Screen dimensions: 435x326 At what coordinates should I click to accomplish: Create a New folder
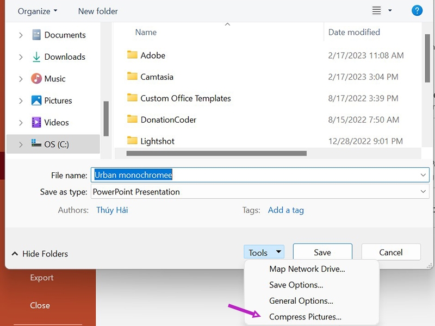click(x=98, y=11)
